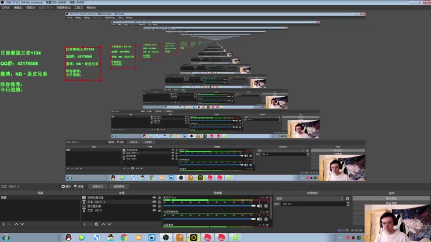The height and width of the screenshot is (242, 431).
Task: Click 开始录制 to start recording
Action: pyautogui.click(x=391, y=203)
